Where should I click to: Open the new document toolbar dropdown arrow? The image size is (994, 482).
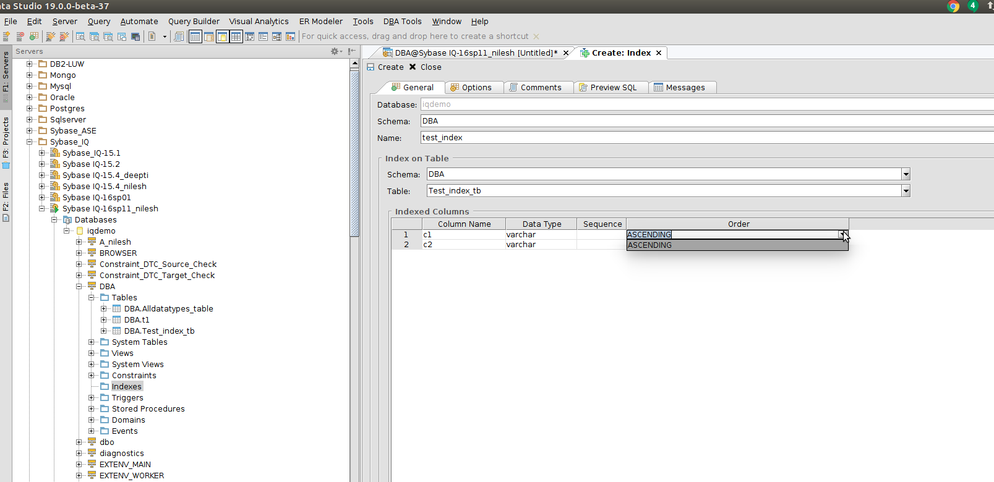click(165, 36)
